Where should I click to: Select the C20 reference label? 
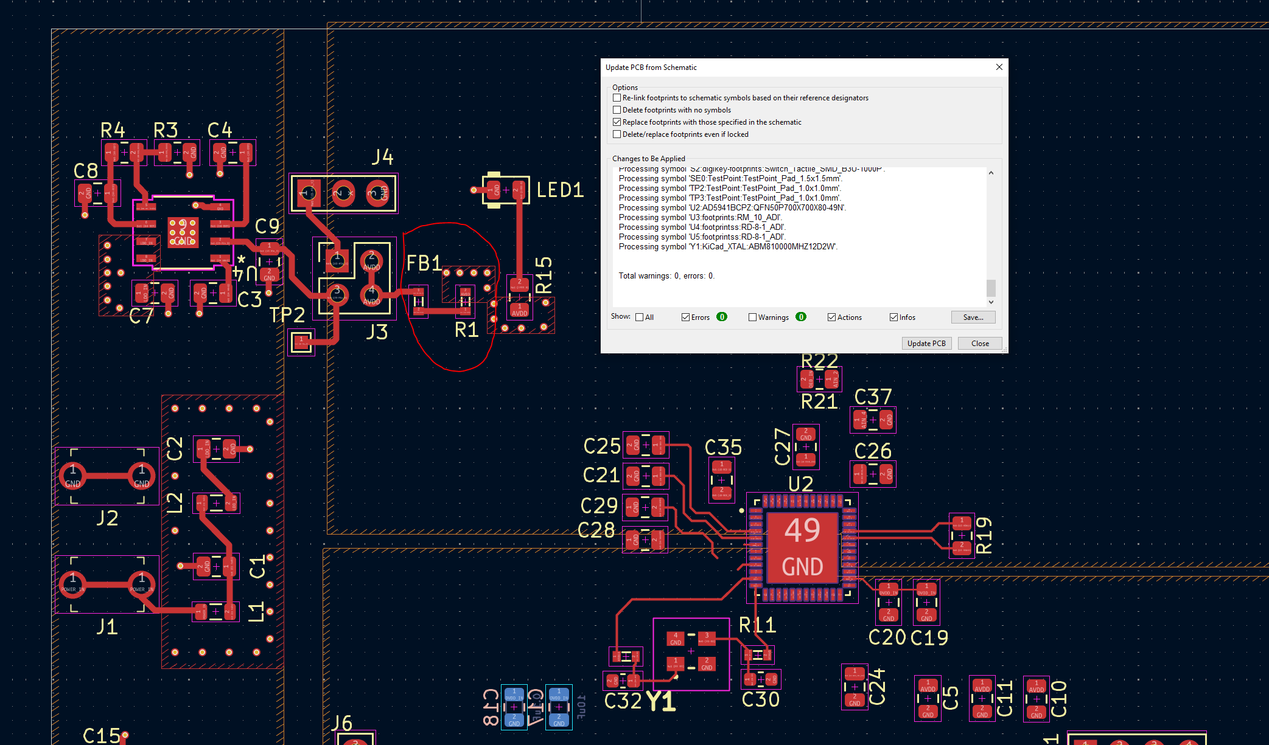click(887, 637)
